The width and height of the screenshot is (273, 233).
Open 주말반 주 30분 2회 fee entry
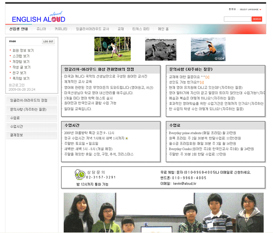197,154
